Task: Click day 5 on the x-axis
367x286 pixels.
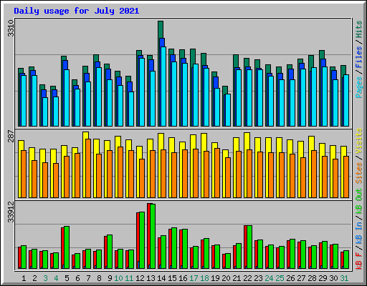Action: (x=67, y=278)
